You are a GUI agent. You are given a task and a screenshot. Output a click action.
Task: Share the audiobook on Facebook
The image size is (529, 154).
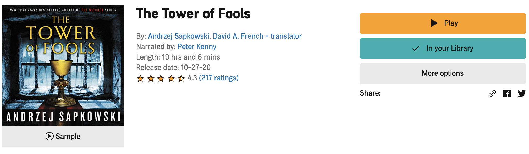tap(507, 93)
